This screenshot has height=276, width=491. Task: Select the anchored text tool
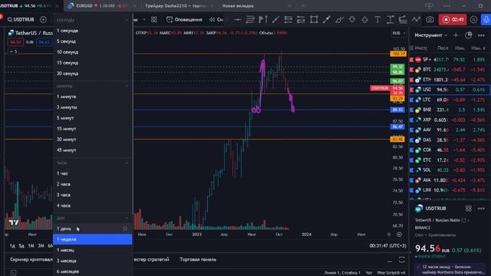tap(390, 20)
